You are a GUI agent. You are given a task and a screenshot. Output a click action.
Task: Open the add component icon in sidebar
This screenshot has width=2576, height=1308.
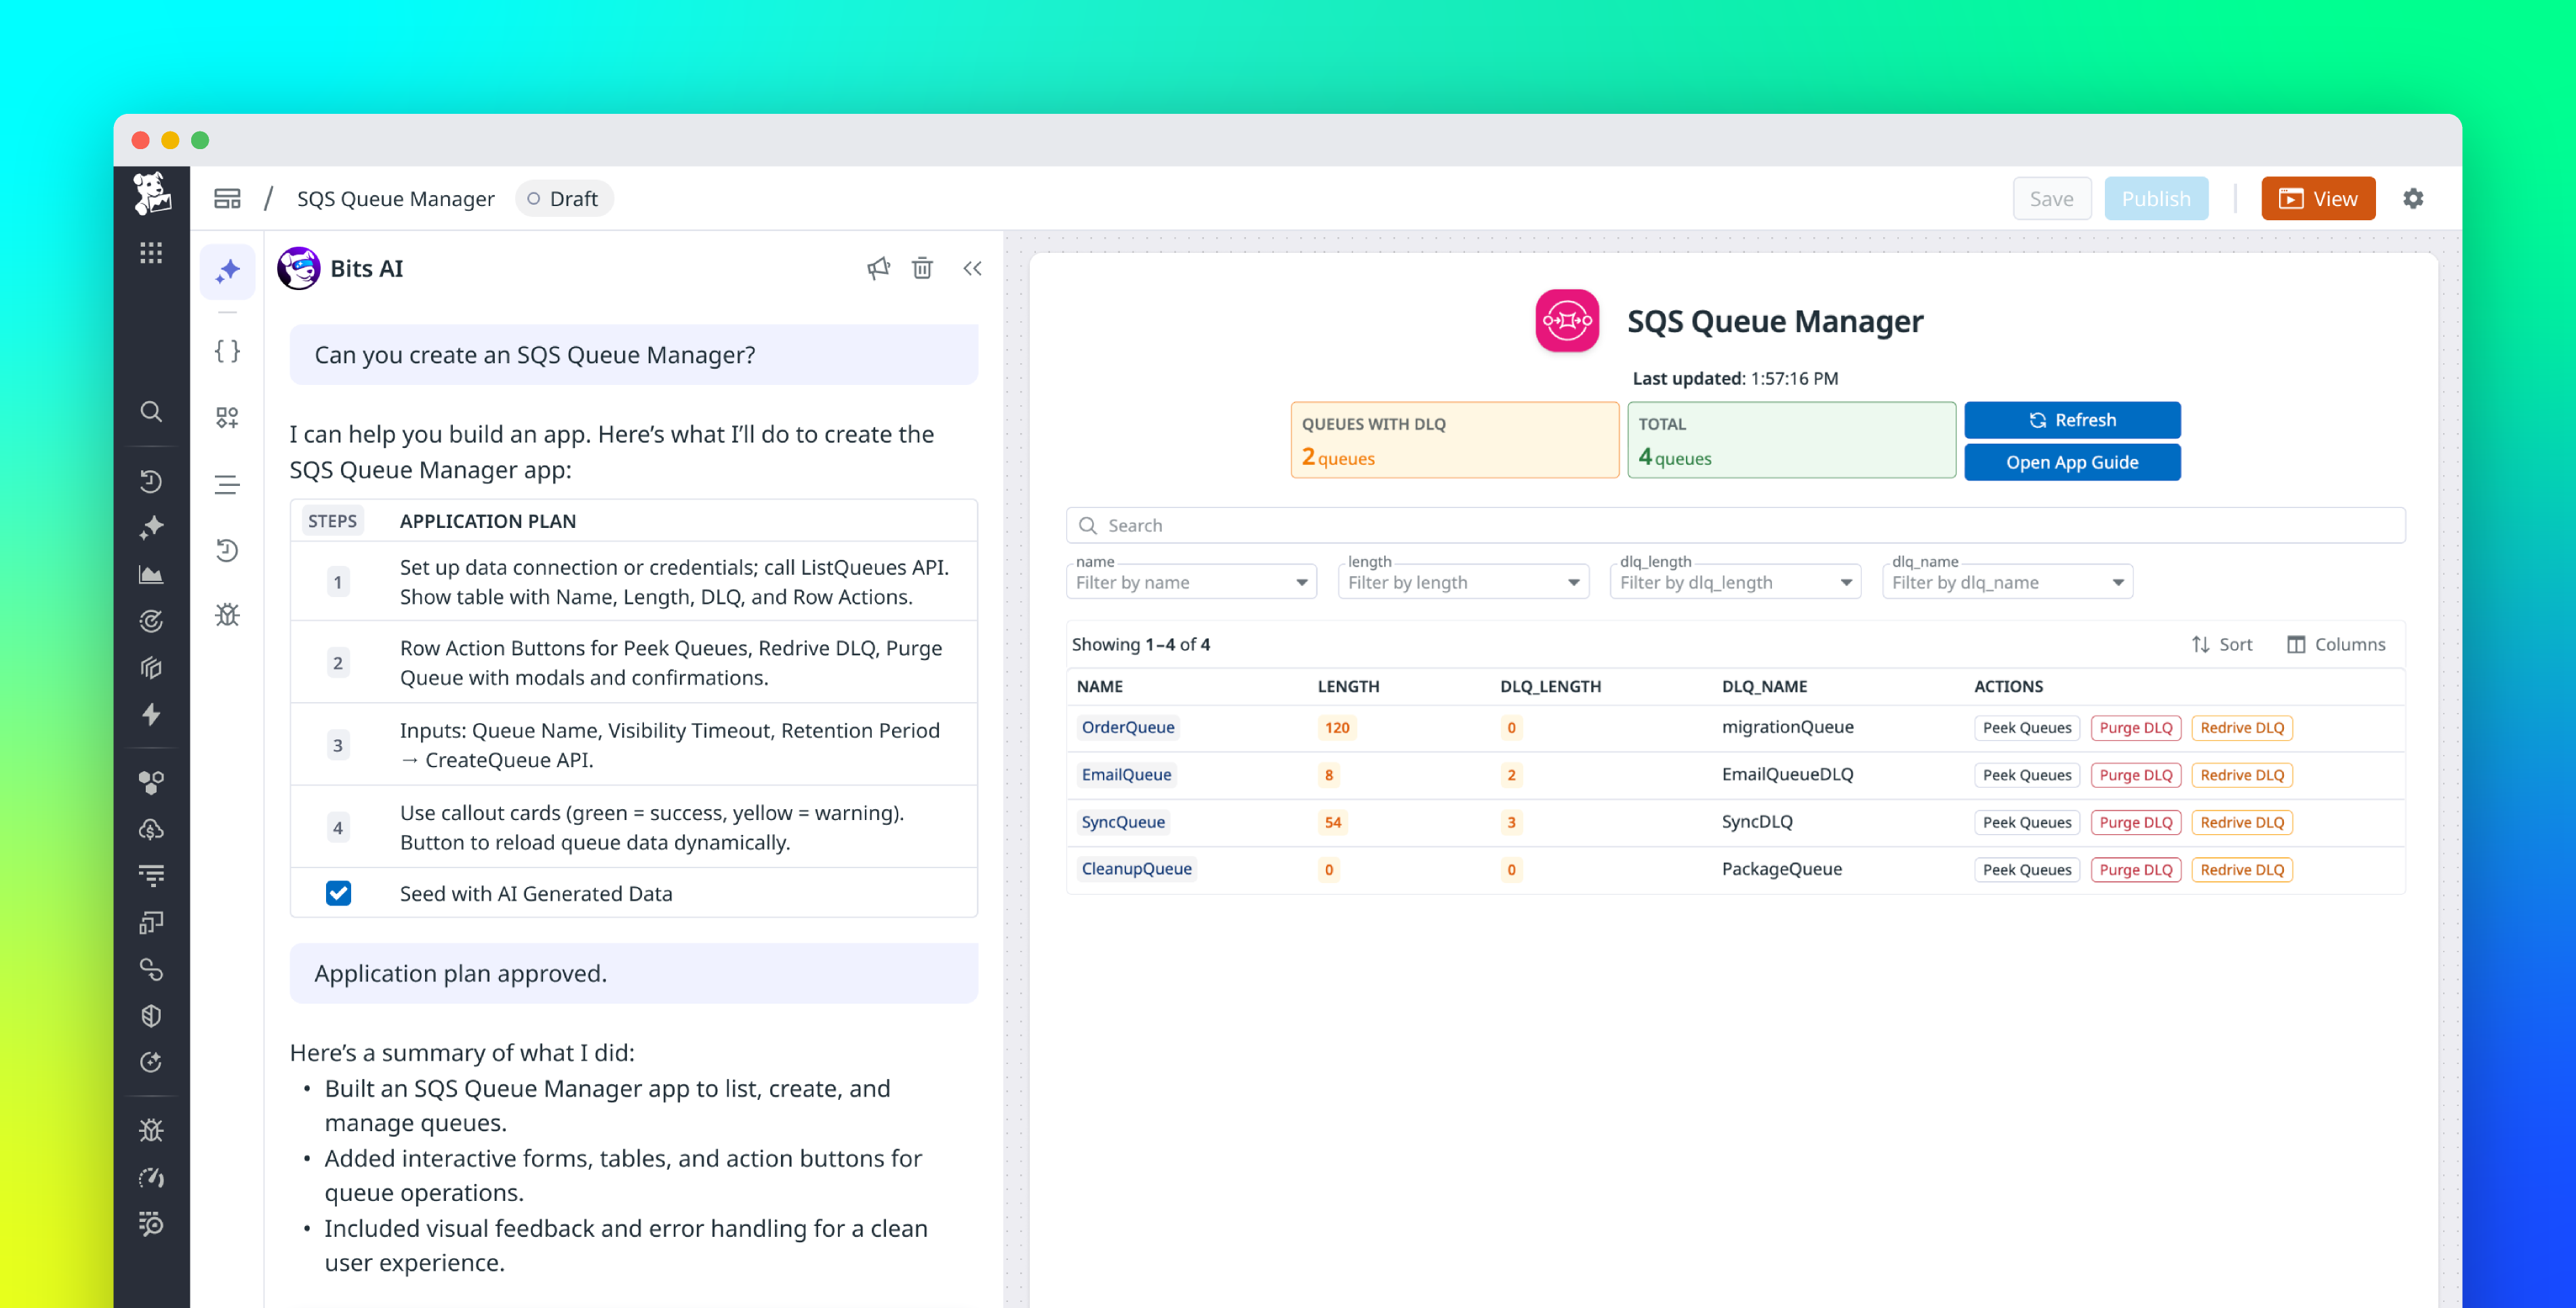227,417
